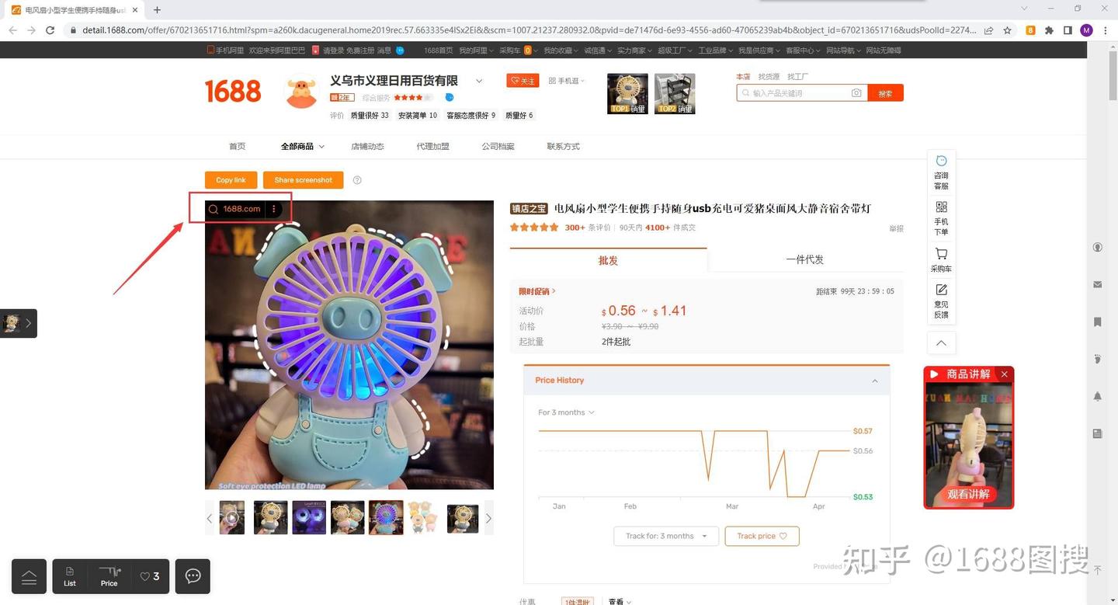Switch to the 一件代发 tab
1118x605 pixels.
point(804,259)
